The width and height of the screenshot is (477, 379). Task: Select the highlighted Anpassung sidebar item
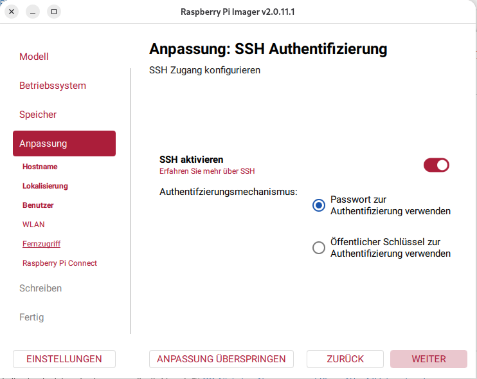pyautogui.click(x=64, y=143)
